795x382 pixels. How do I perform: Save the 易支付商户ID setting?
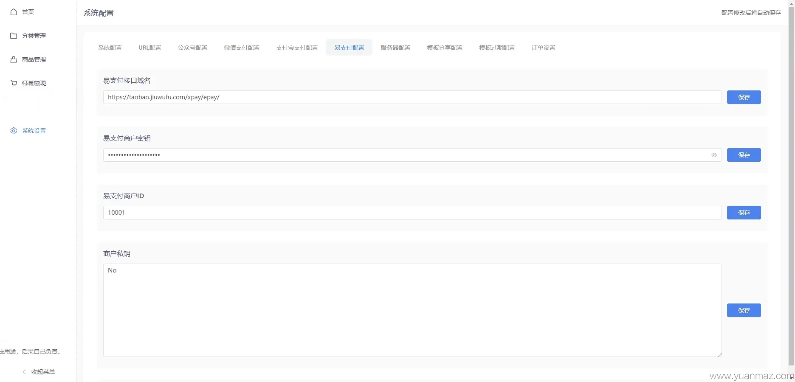(744, 213)
